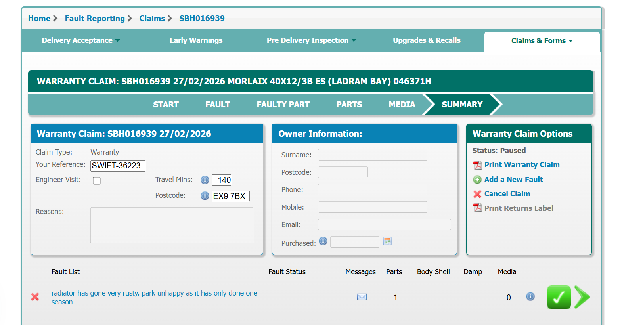Switch to the FAULTY PART step
620x325 pixels.
tap(283, 105)
